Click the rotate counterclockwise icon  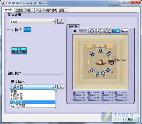click(x=100, y=31)
